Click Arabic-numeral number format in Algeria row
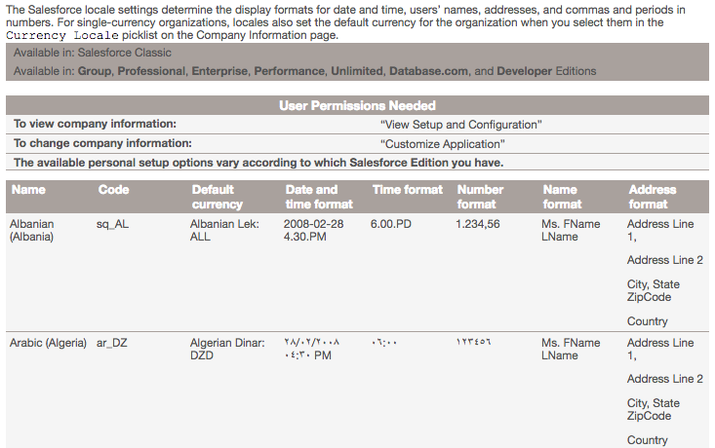Viewport: 715px width, 448px height. 473,343
